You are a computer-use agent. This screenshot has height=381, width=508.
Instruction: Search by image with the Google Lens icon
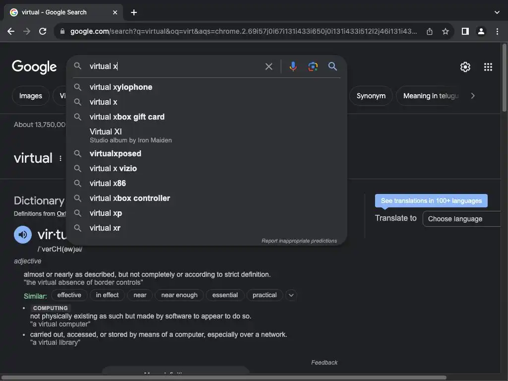point(313,66)
